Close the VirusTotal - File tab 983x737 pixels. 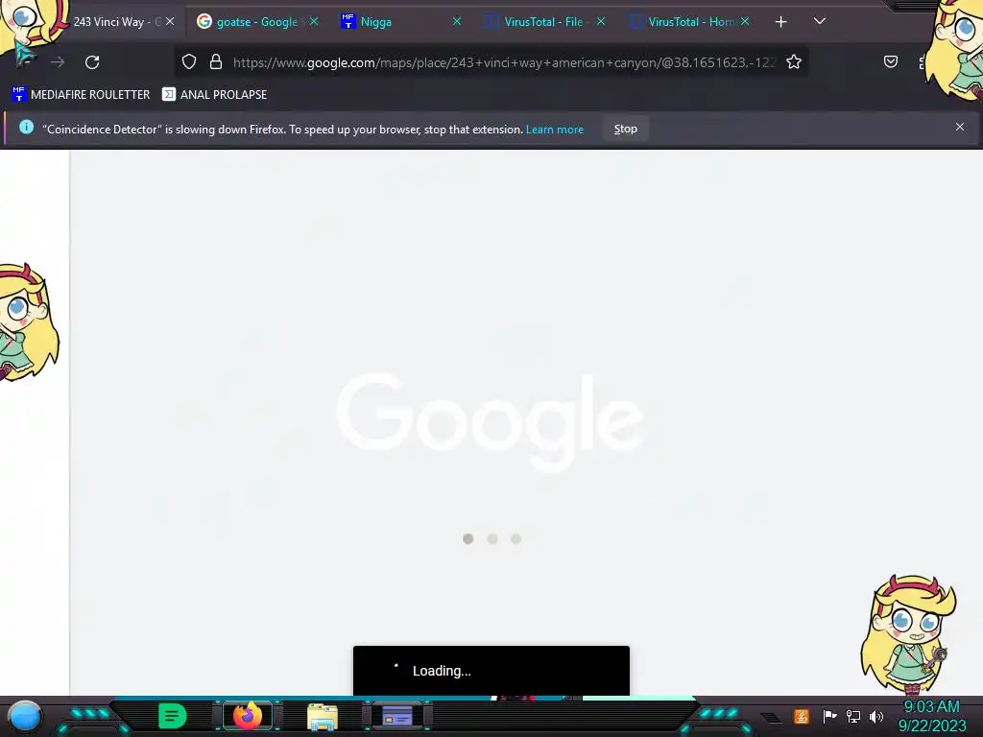click(601, 21)
